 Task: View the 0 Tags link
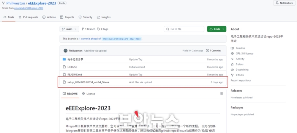pyautogui.click(x=103, y=29)
